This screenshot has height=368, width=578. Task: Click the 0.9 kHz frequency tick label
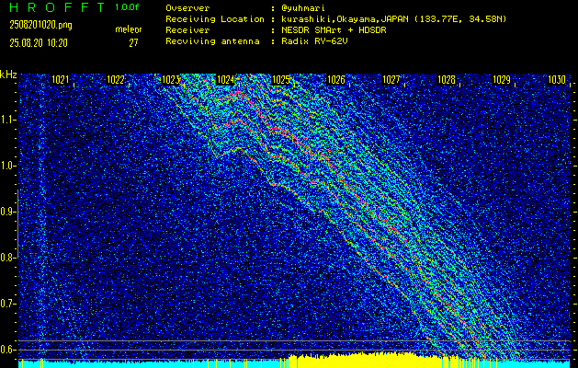coord(7,212)
